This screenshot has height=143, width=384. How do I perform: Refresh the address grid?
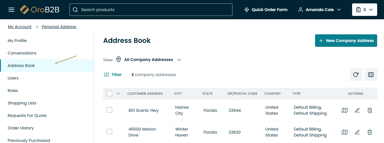tap(356, 75)
